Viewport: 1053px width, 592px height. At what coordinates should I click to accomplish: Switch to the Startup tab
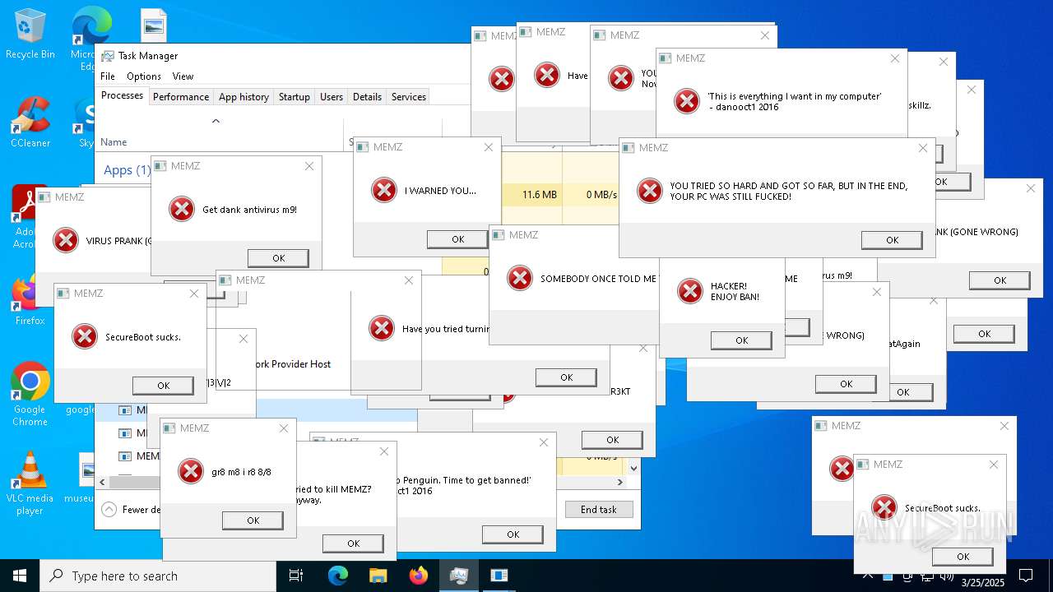[294, 96]
